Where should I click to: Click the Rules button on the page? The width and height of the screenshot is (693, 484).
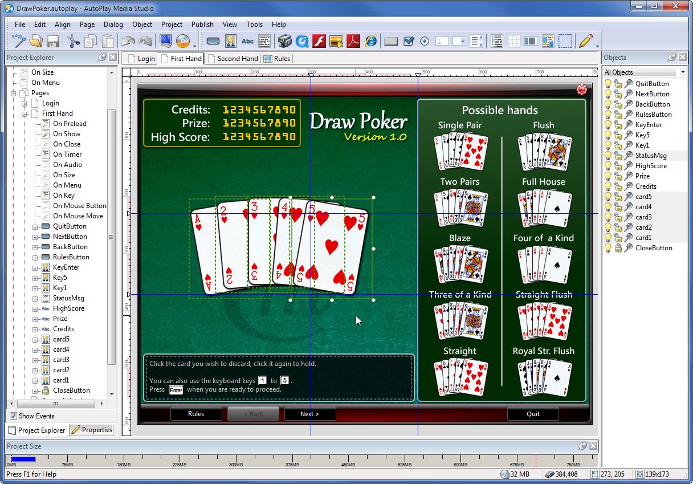(x=196, y=414)
